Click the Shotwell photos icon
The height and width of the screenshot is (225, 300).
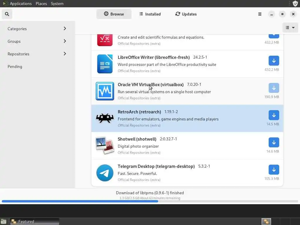point(105,146)
